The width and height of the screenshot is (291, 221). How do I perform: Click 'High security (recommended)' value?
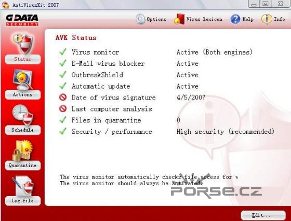(226, 132)
